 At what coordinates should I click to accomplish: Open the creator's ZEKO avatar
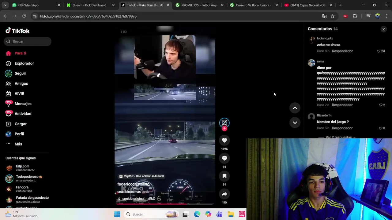[x=224, y=123]
